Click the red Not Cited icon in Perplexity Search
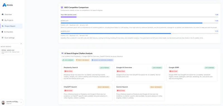The height and width of the screenshot is (106, 223). (x=65, y=71)
